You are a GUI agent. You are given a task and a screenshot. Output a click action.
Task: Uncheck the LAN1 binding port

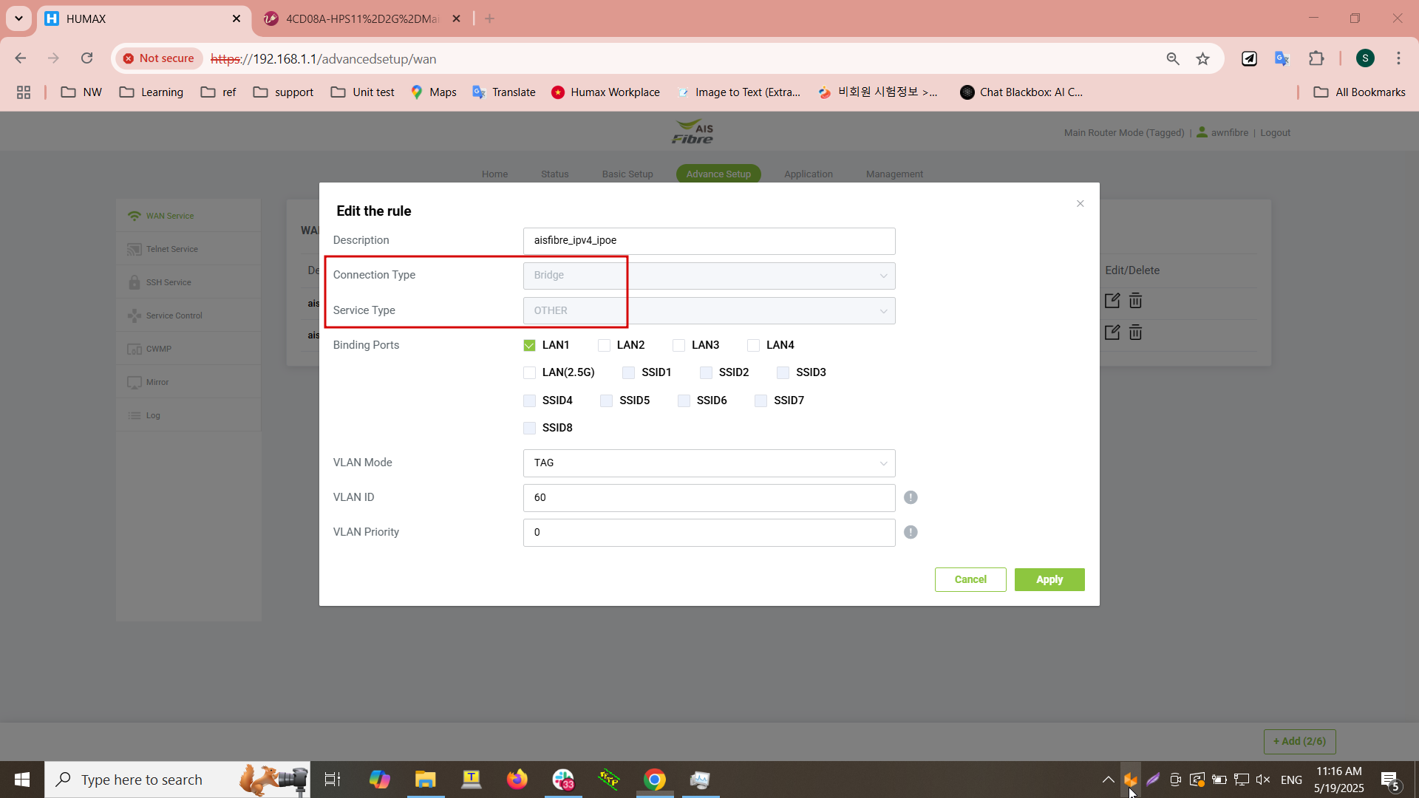529,345
